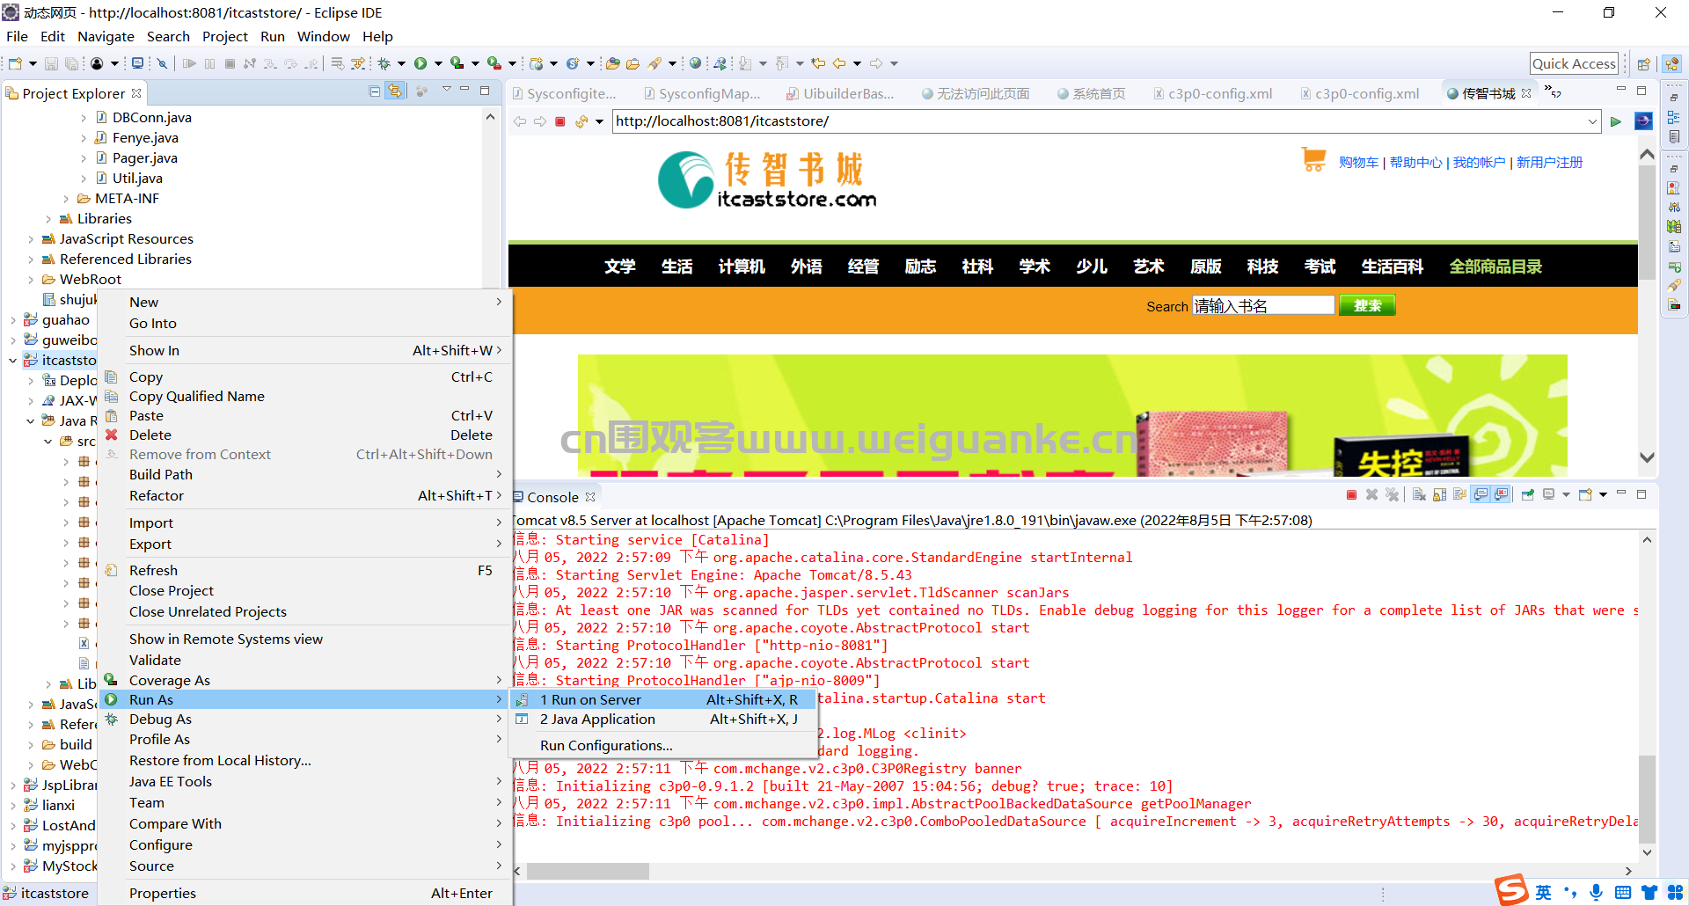Click browser green Go to URL arrow
Image resolution: width=1689 pixels, height=906 pixels.
coord(1616,121)
